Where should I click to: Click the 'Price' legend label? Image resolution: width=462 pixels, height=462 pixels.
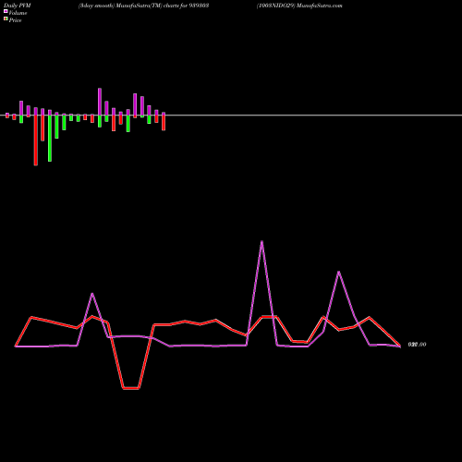click(x=15, y=20)
